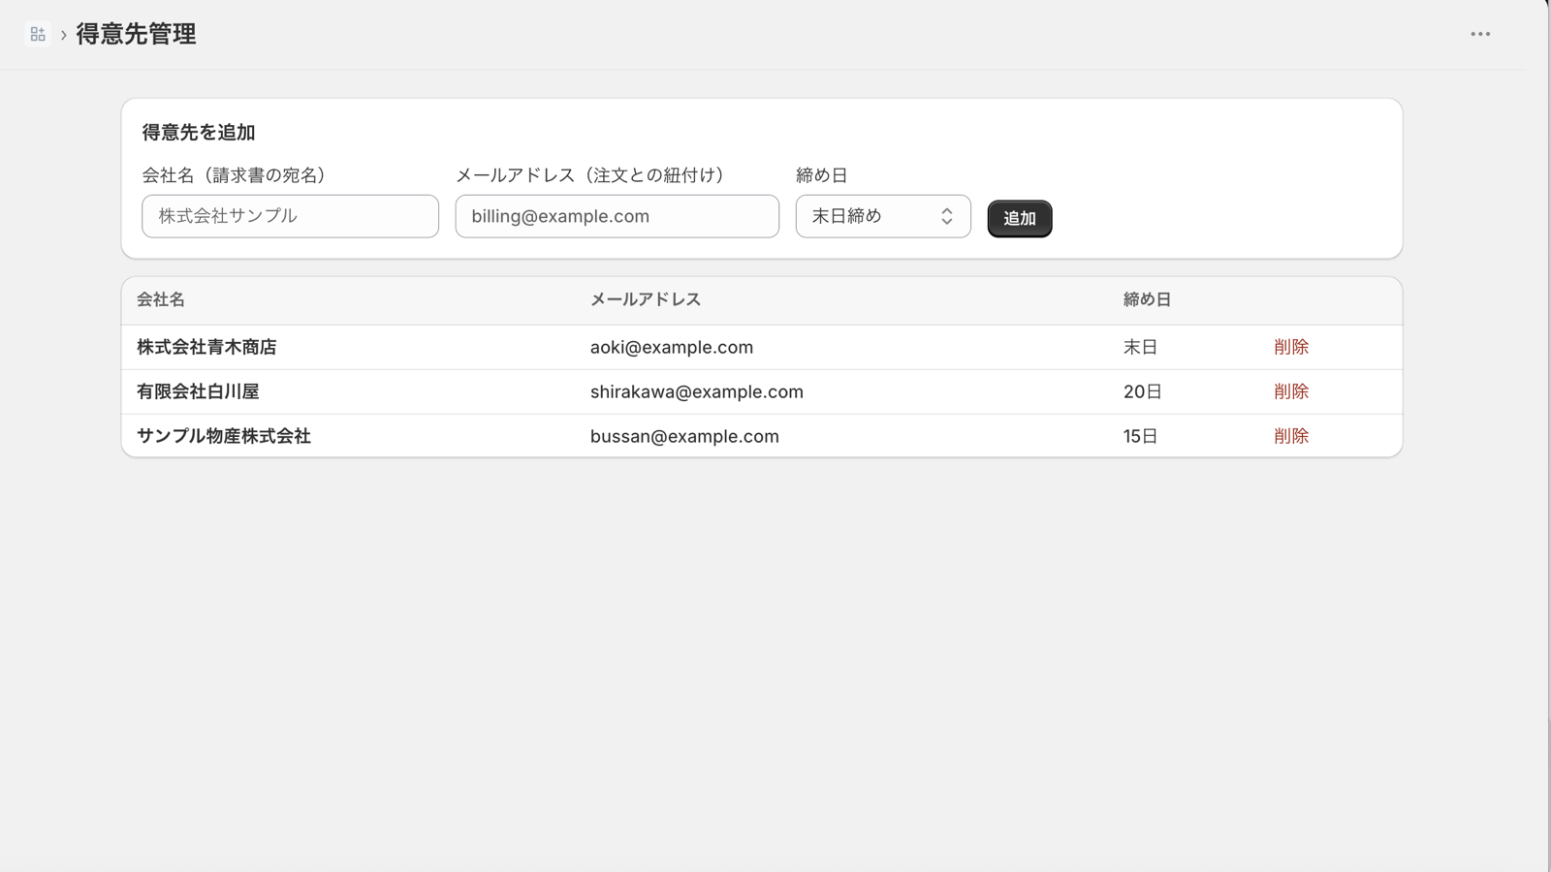Screen dimensions: 1551x872
Task: Click the メールアドレス column header
Action: coord(646,299)
